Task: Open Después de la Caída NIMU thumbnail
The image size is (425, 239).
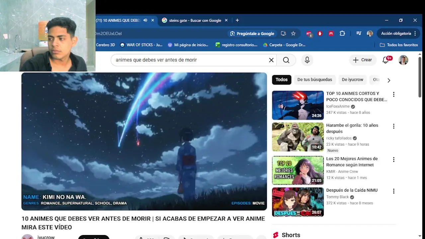Action: [298, 202]
